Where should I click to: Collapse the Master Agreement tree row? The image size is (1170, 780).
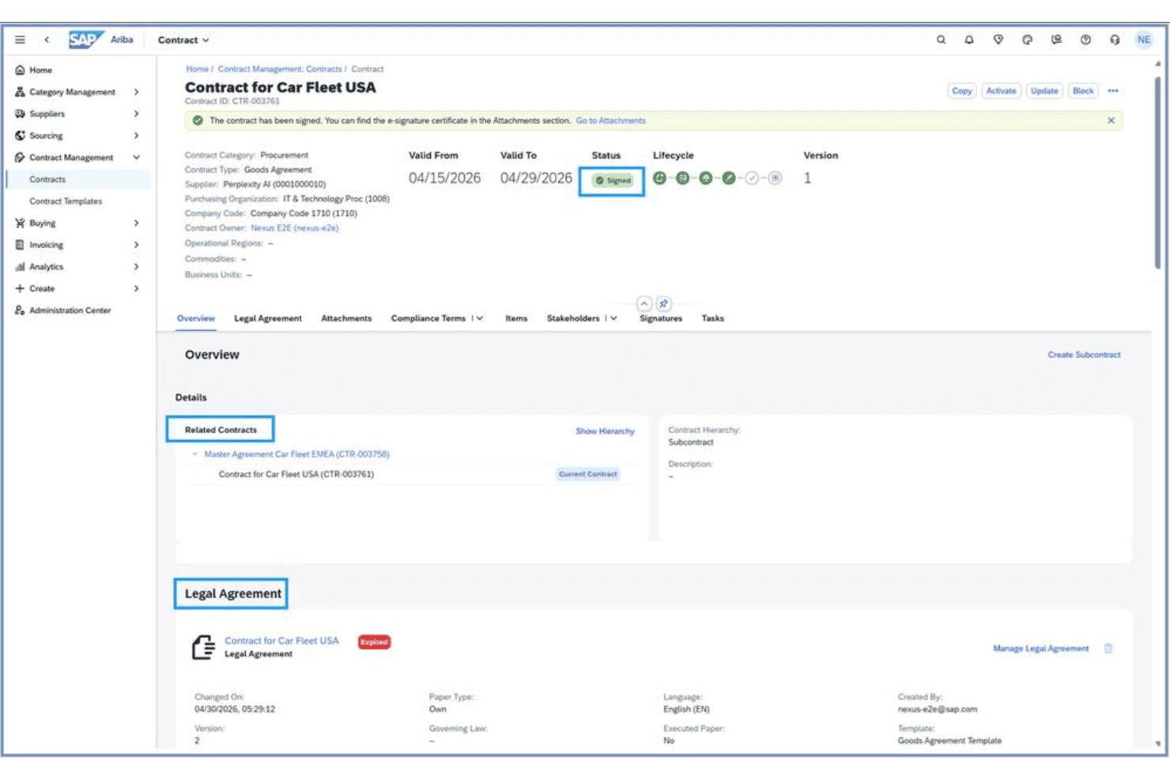coord(195,454)
